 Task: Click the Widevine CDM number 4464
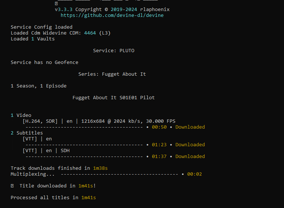pos(90,33)
